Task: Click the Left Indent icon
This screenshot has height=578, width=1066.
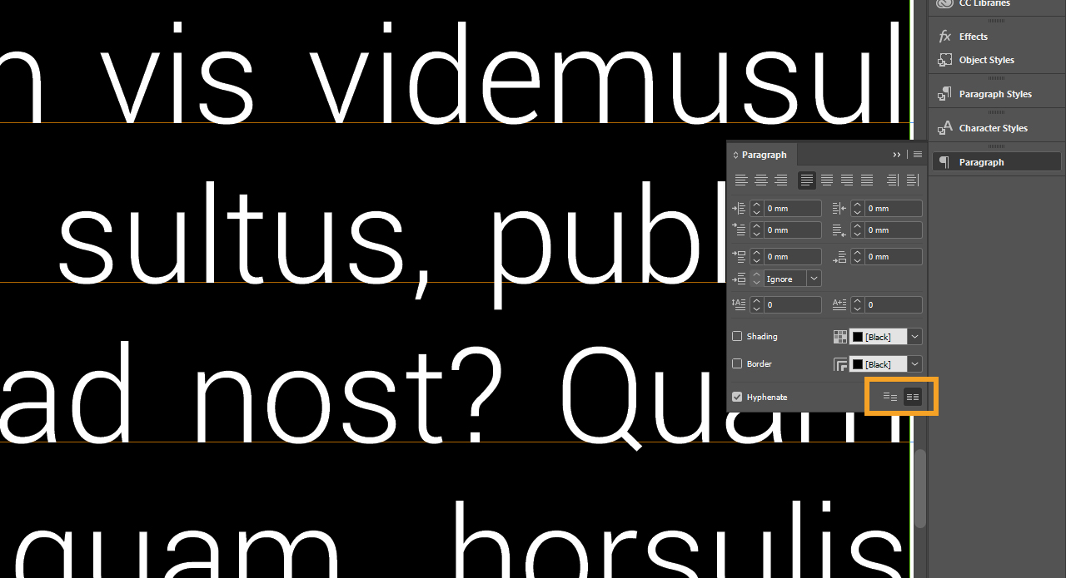Action: [739, 209]
